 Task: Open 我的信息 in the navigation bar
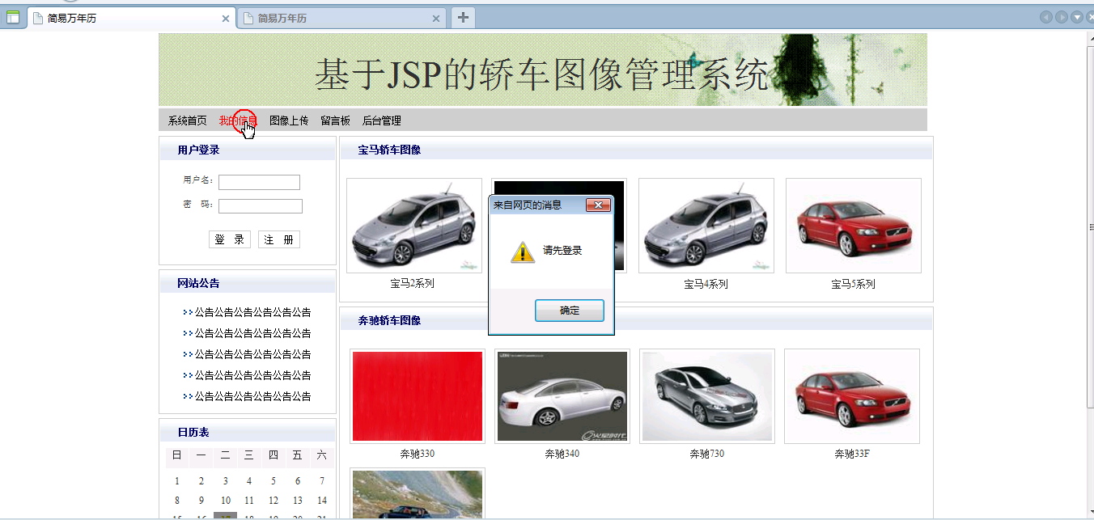tap(238, 120)
